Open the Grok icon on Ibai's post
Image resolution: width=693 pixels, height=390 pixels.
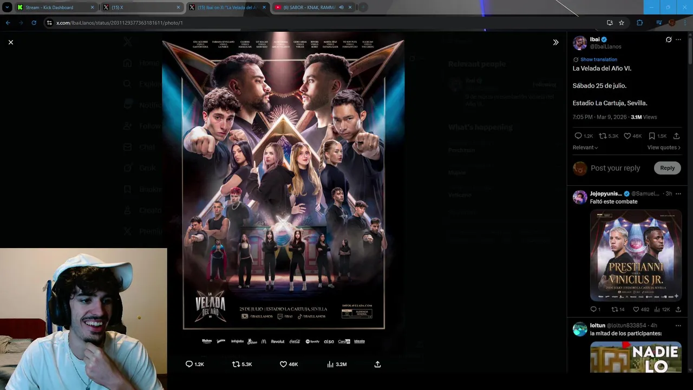(x=669, y=40)
